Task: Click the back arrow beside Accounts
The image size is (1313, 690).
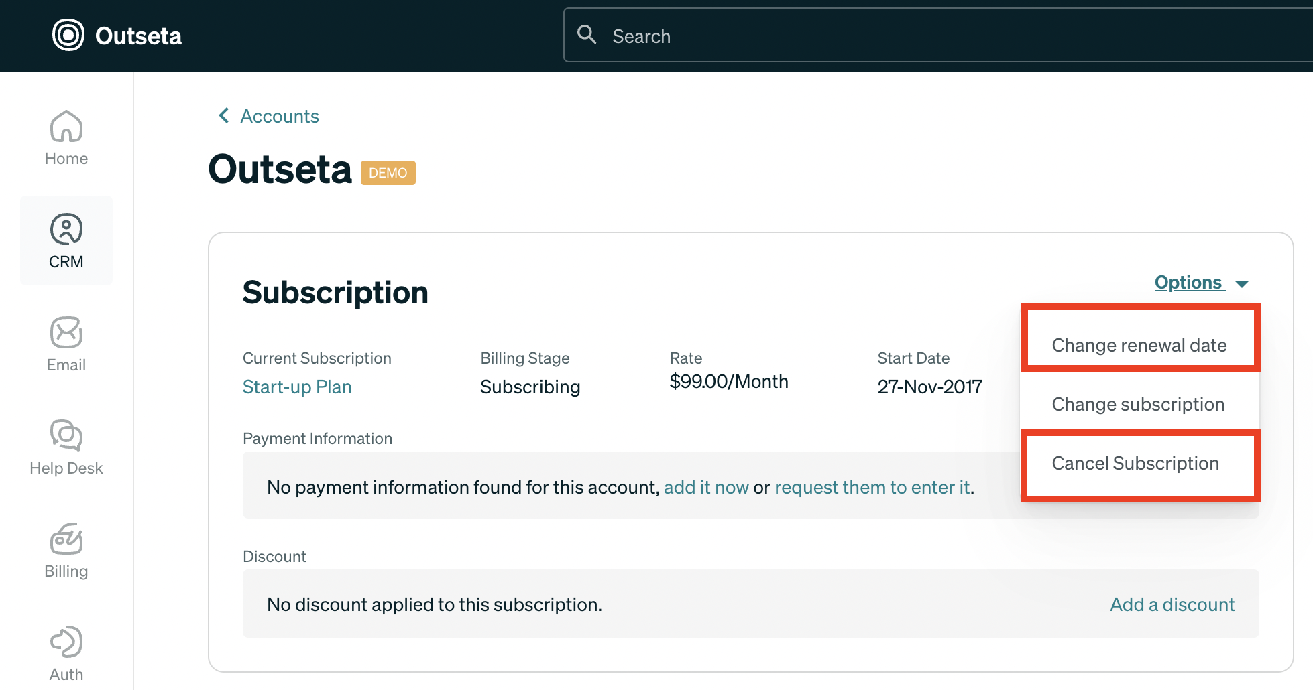Action: (223, 115)
